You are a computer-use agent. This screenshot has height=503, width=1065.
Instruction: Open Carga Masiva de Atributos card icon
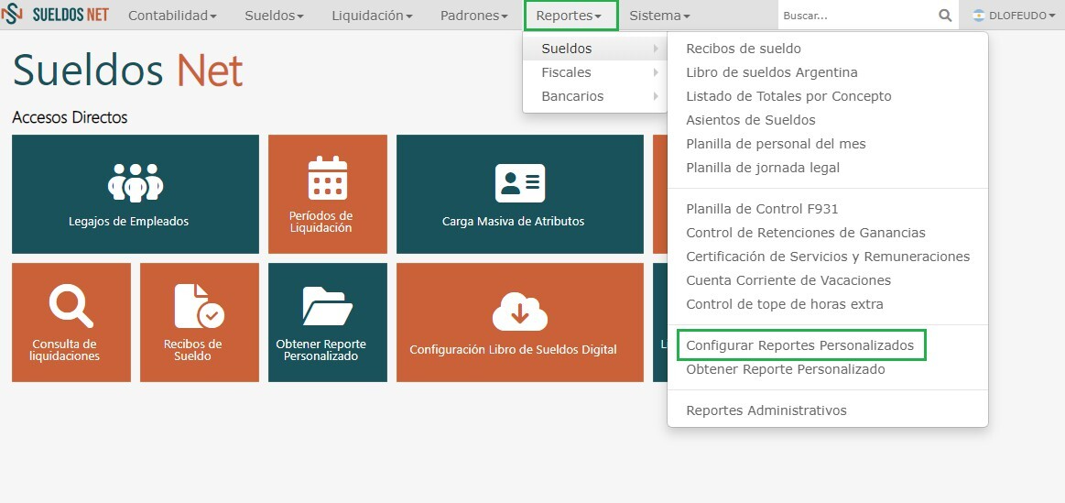click(x=519, y=183)
